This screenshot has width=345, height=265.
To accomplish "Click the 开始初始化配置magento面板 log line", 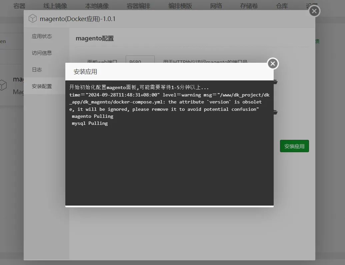I will pyautogui.click(x=139, y=87).
